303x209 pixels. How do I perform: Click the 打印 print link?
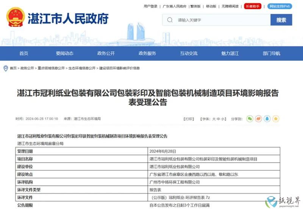tap(189, 119)
